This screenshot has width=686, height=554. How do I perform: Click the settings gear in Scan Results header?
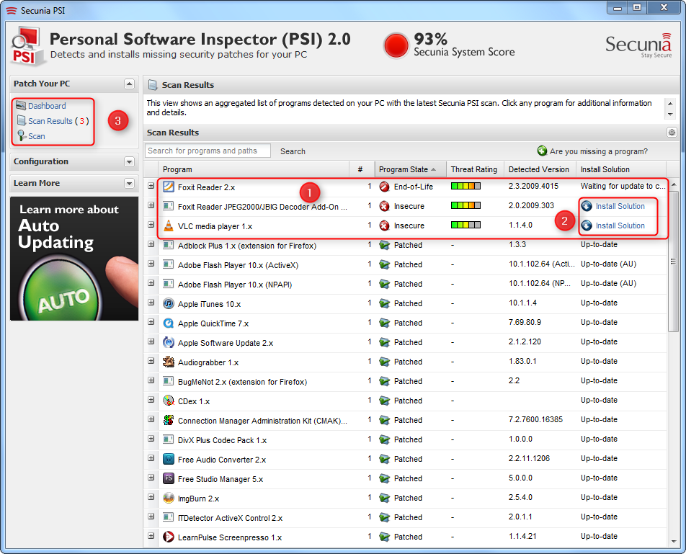coord(672,133)
